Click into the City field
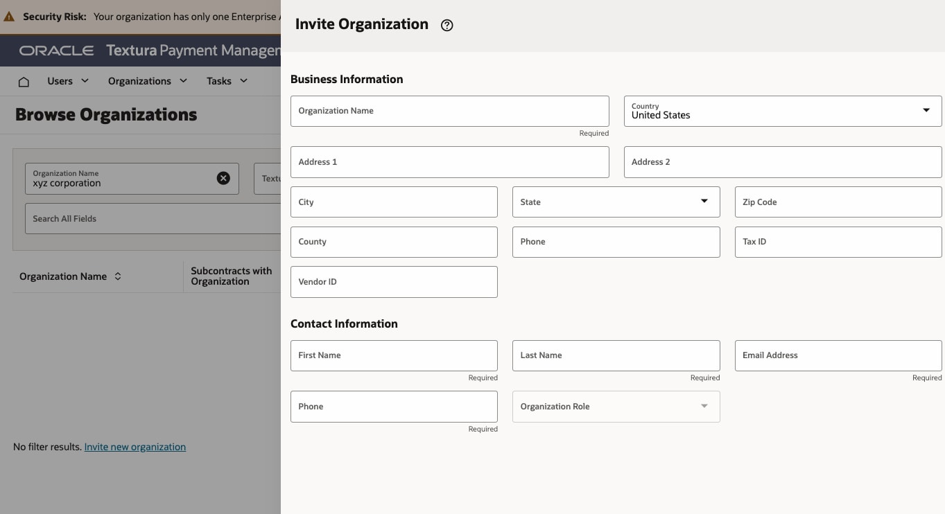Viewport: 945px width, 514px height. coord(394,202)
